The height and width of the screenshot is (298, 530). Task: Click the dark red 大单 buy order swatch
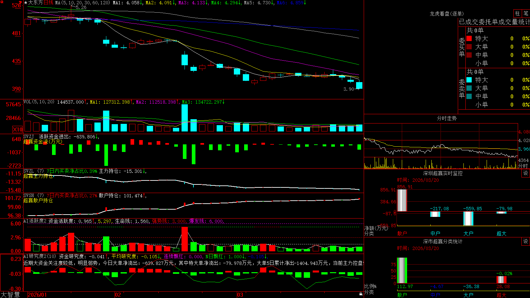point(469,47)
